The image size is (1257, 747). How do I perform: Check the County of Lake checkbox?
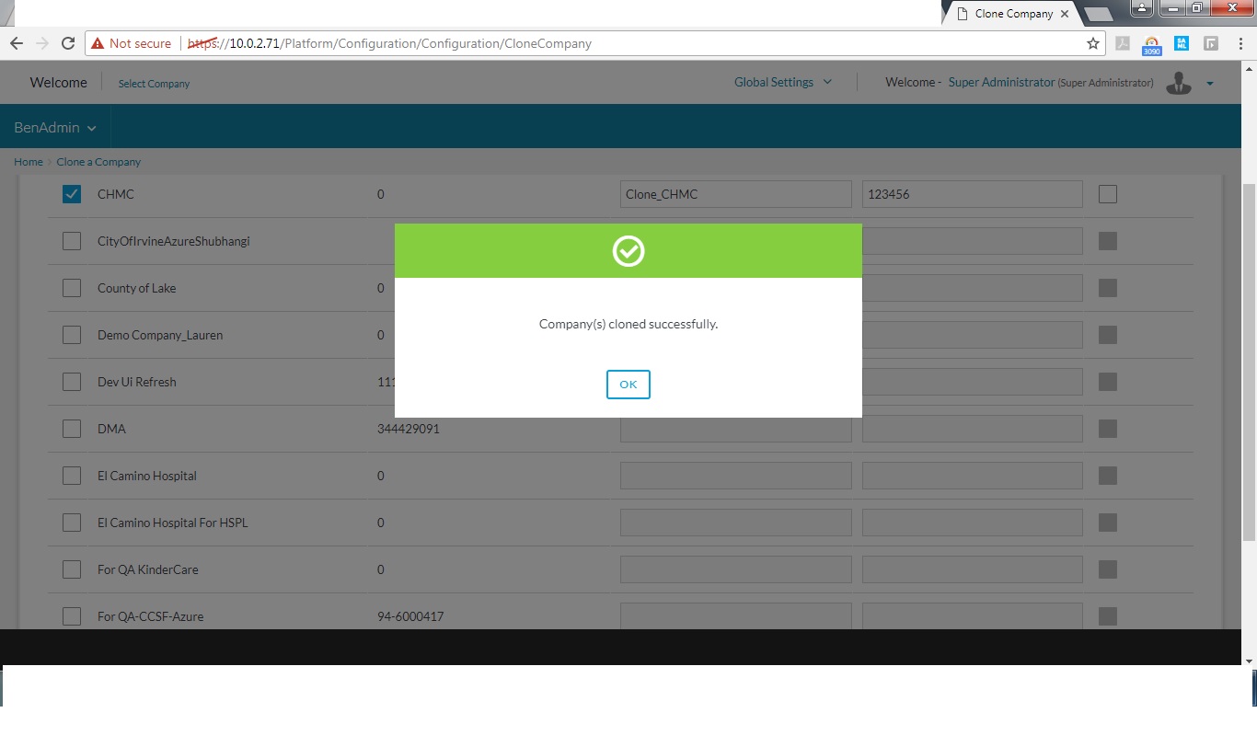pos(72,288)
